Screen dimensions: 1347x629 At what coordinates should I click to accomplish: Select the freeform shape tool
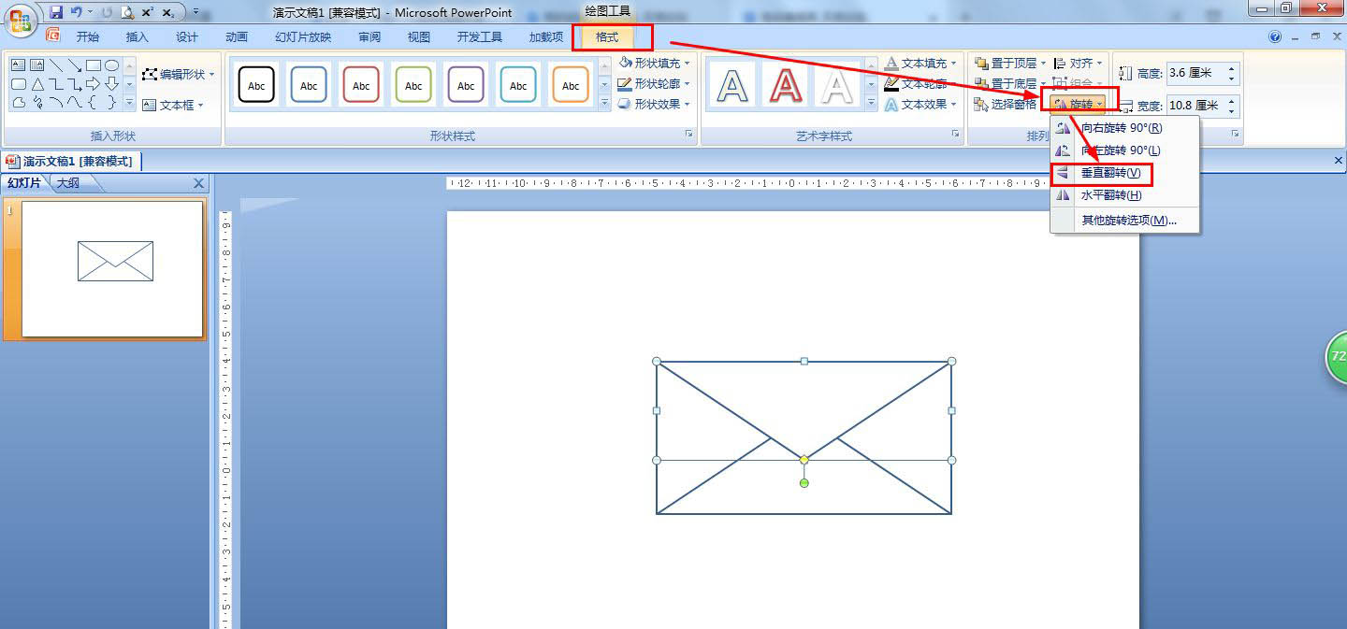[18, 102]
